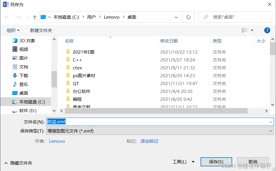This screenshot has height=171, width=276.
Task: Select 图片 in the navigation pane
Action: click(24, 58)
